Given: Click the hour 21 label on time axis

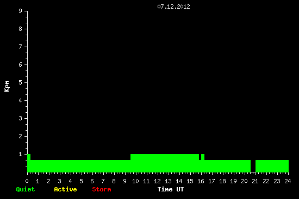Looking at the screenshot, I should 255,181.
